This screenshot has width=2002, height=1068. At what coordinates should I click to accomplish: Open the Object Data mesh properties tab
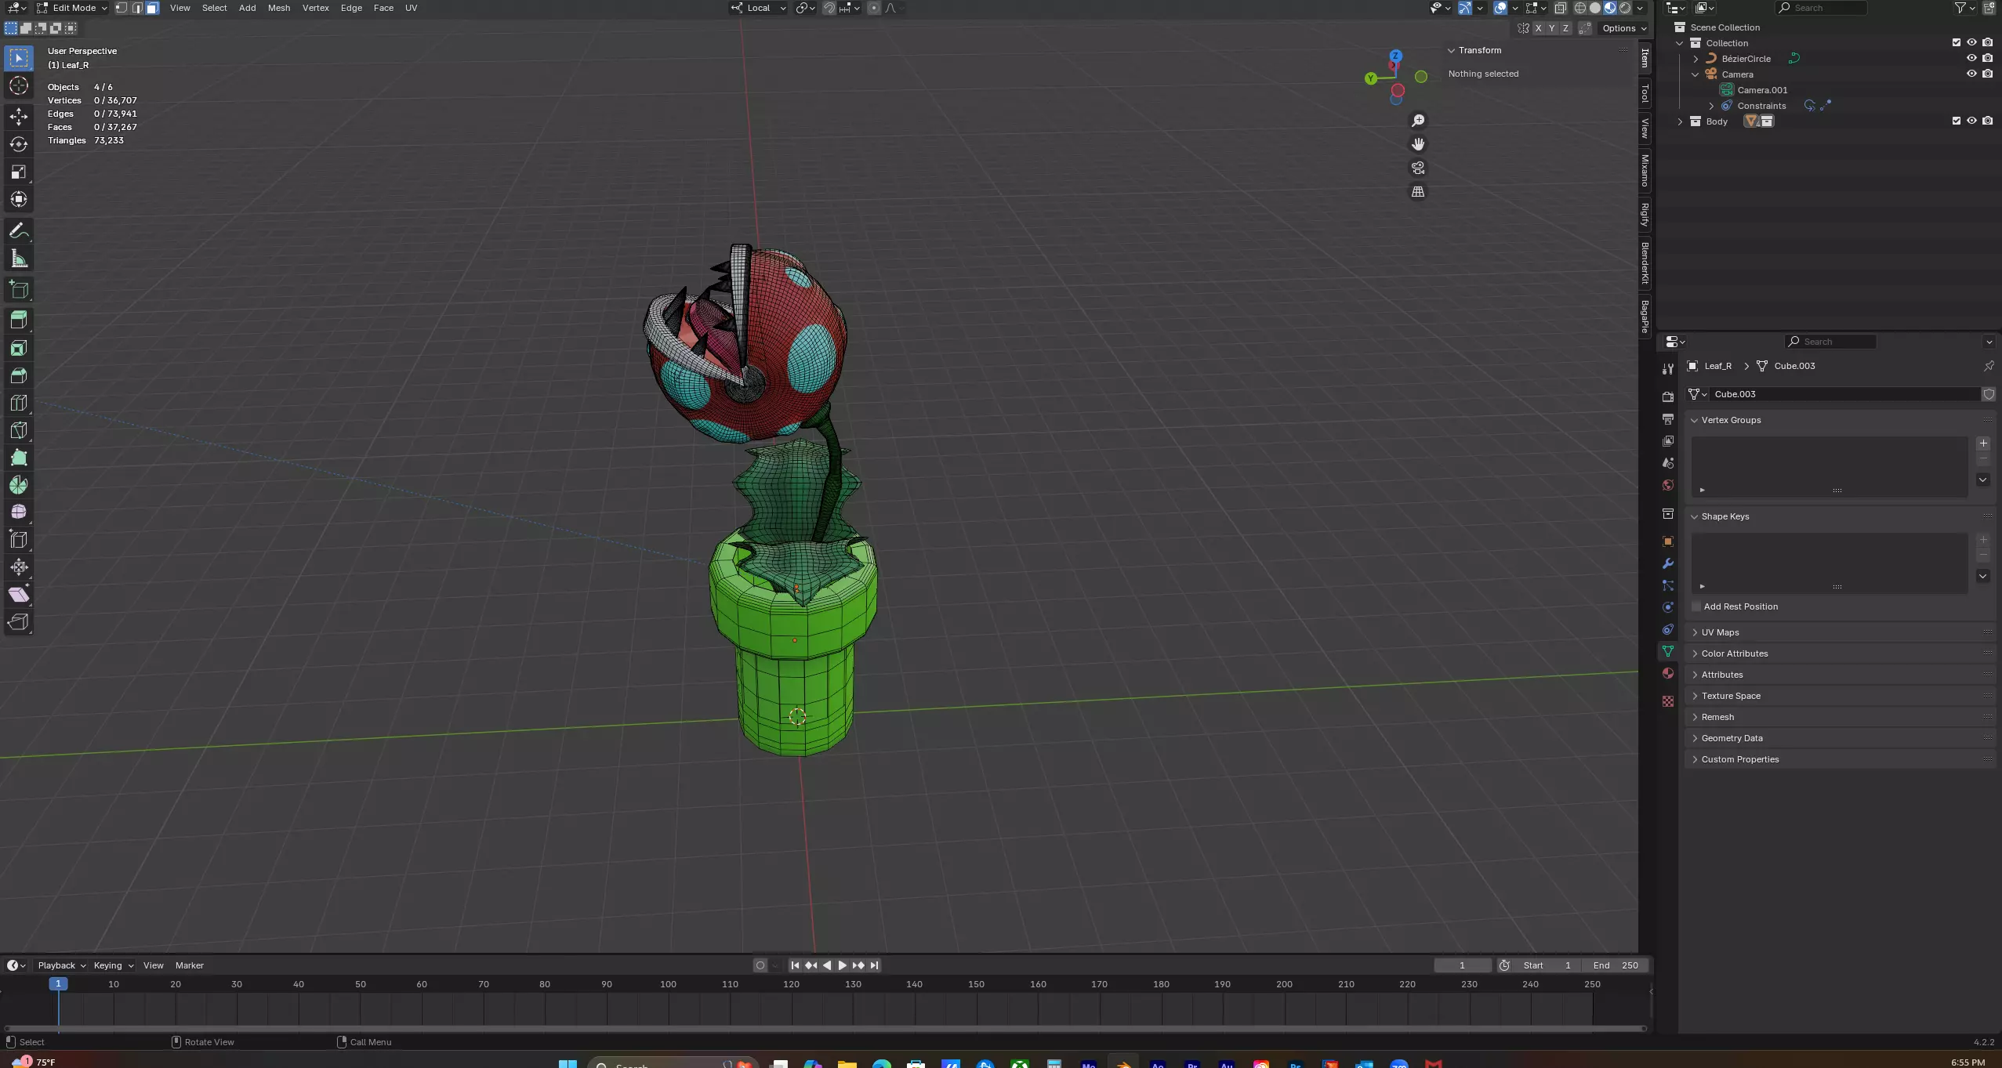click(1668, 651)
